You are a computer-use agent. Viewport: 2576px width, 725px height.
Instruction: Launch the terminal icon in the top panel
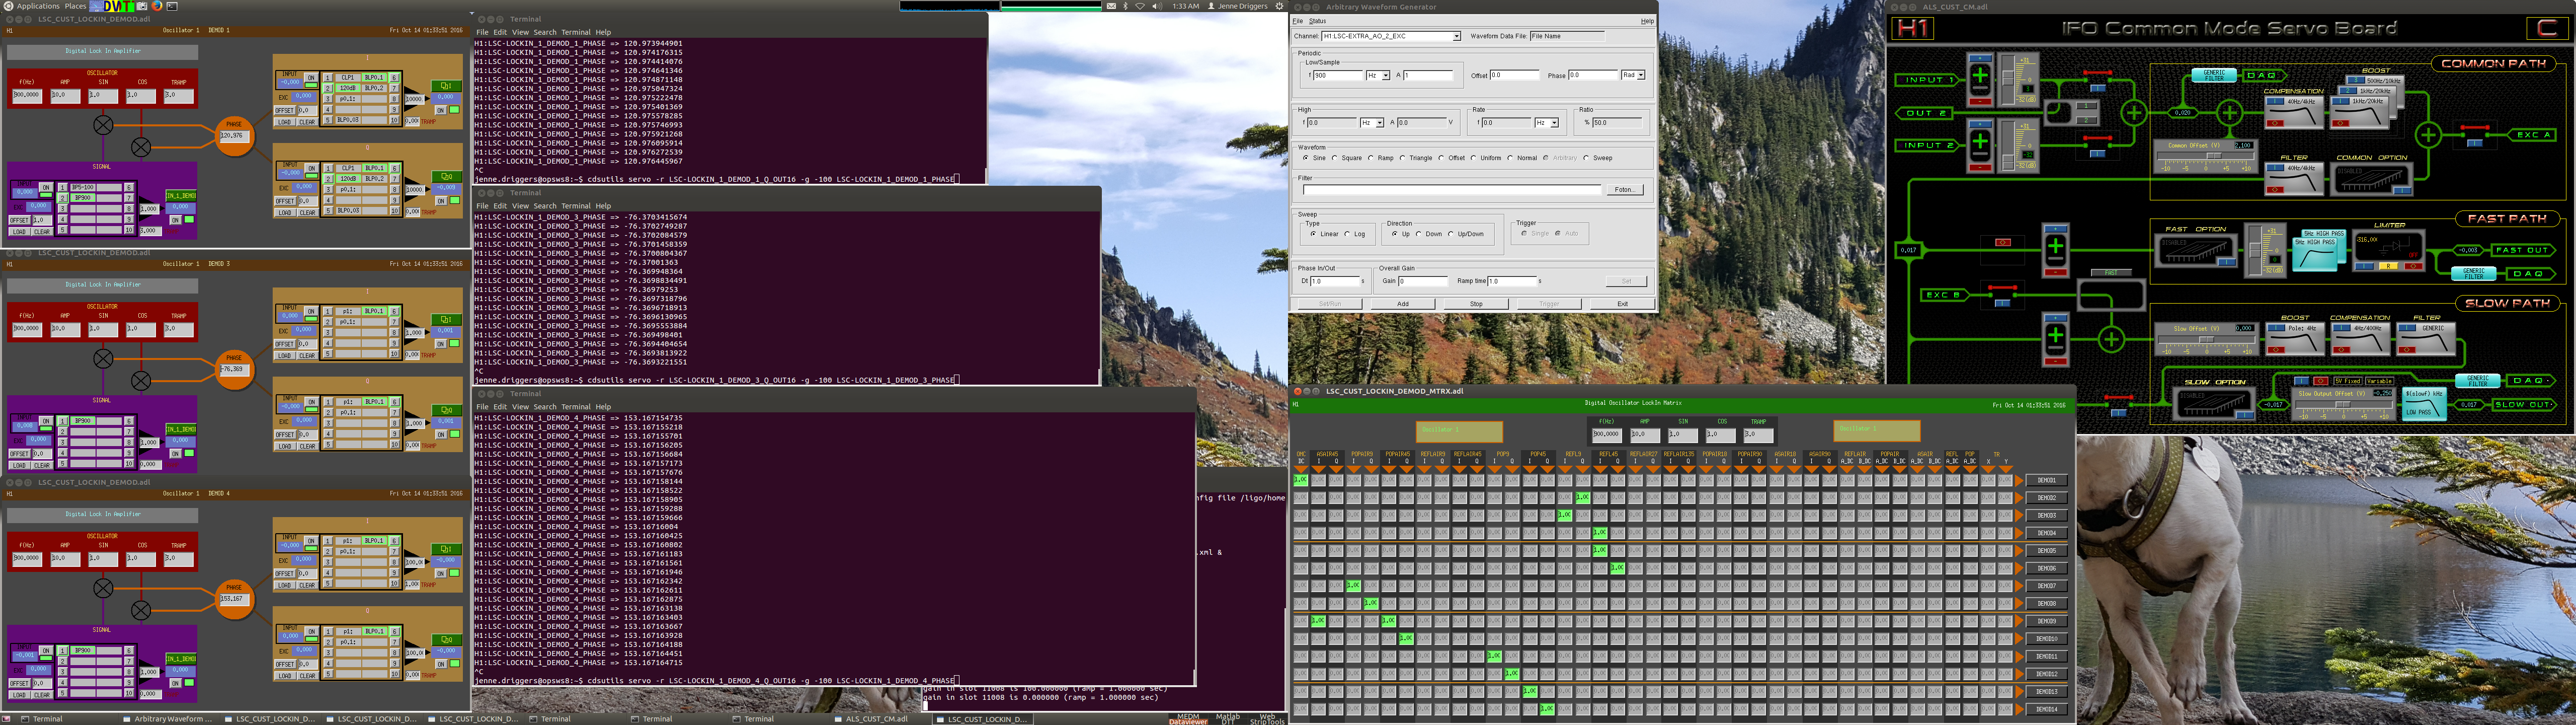pyautogui.click(x=172, y=6)
